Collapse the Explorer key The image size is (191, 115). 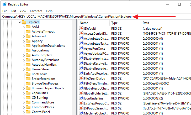click(20, 22)
